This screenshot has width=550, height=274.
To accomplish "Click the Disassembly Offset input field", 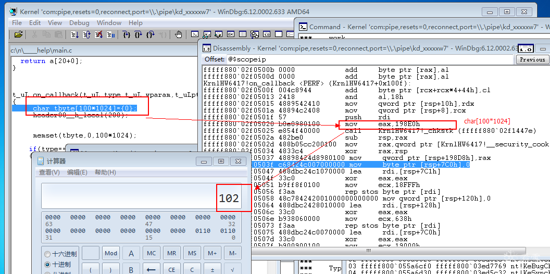I will [x=370, y=59].
